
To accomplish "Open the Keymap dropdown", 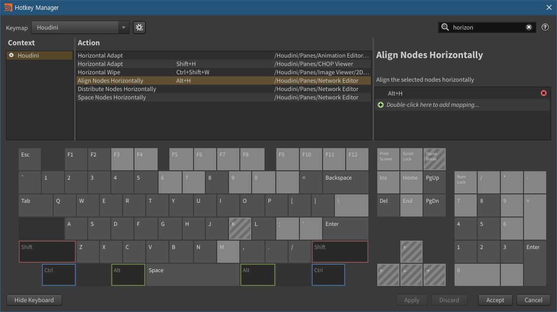I will 80,28.
